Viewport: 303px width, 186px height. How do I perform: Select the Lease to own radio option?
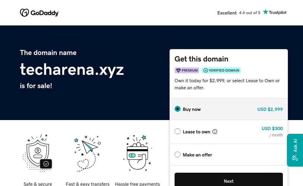pyautogui.click(x=178, y=132)
